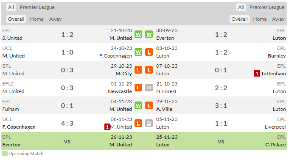The height and width of the screenshot is (165, 289).
Task: Click the green W badge beside the 30-09-23 Everton match
Action: (x=149, y=34)
